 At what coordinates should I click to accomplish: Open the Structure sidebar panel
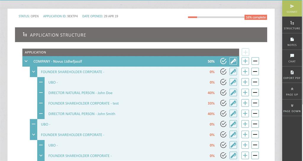click(x=292, y=25)
